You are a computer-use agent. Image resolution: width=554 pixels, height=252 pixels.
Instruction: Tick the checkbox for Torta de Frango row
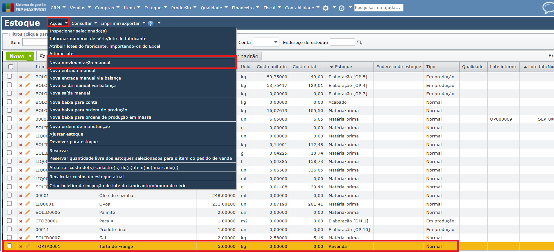(x=10, y=246)
